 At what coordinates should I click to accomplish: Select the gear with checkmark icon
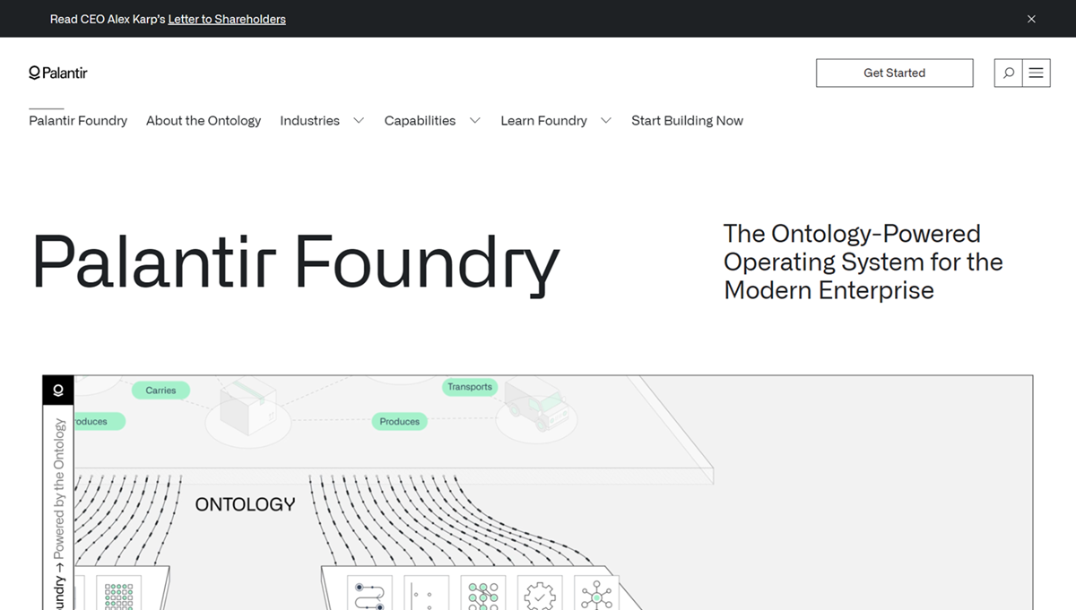(540, 595)
